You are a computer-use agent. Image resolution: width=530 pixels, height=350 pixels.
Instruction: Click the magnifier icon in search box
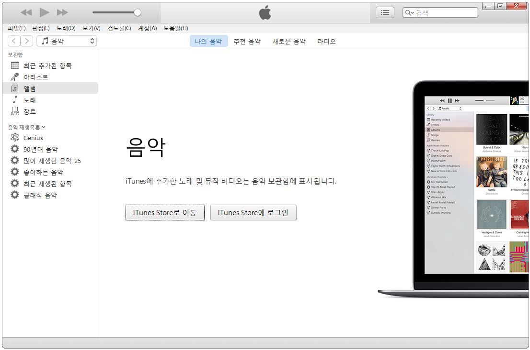pyautogui.click(x=409, y=13)
